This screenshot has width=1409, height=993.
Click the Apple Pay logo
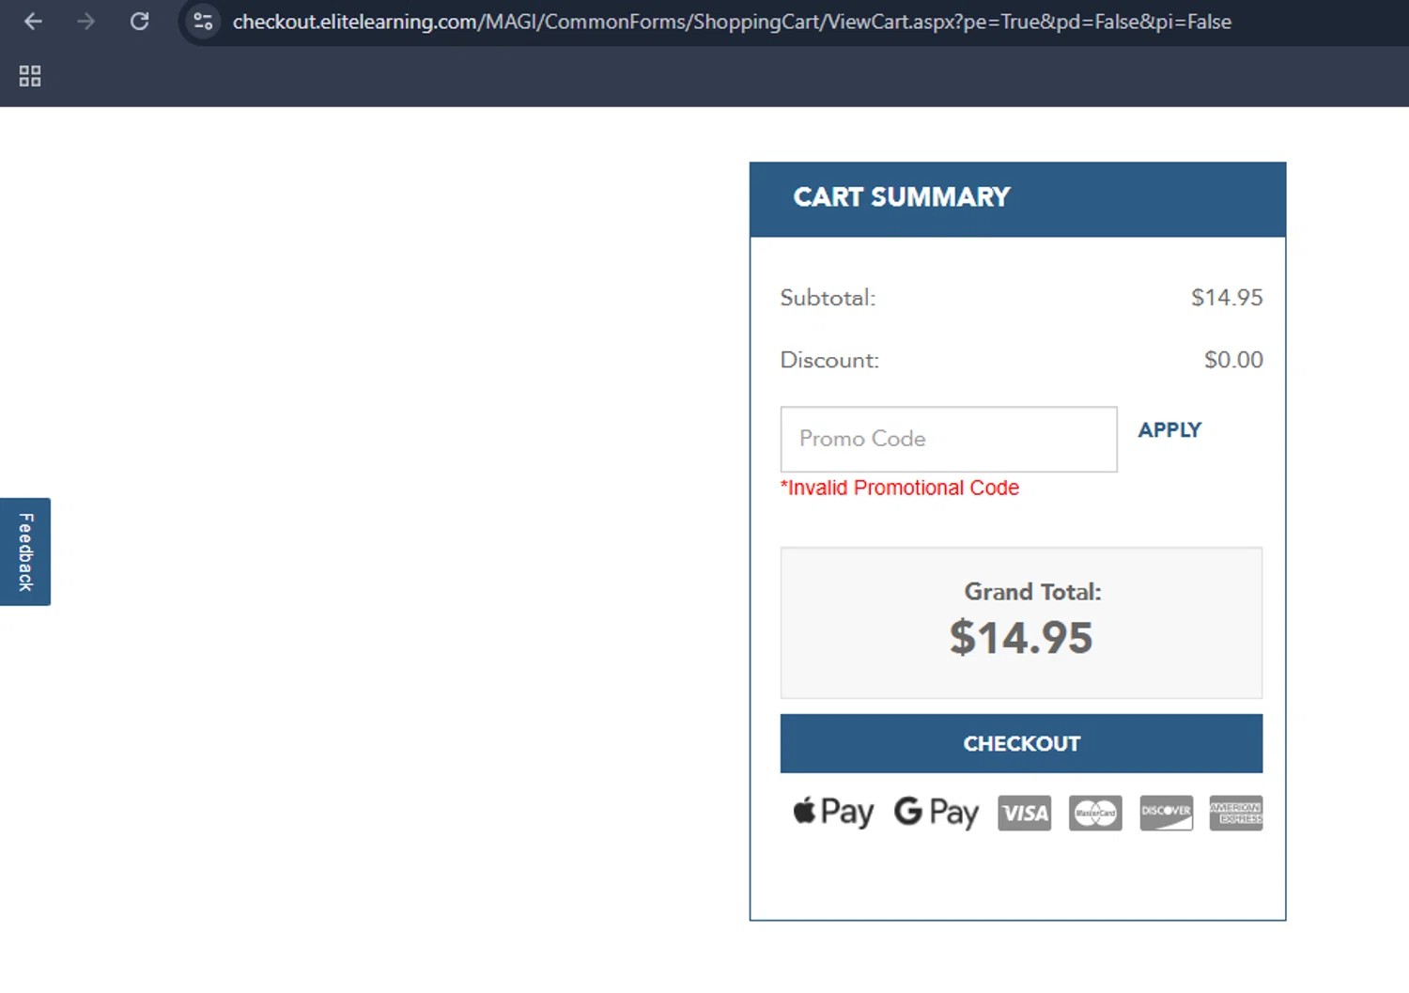833,812
